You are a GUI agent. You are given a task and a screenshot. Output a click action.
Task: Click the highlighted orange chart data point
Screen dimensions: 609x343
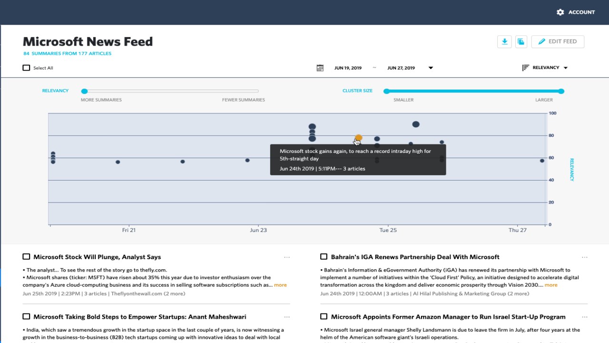pyautogui.click(x=359, y=138)
